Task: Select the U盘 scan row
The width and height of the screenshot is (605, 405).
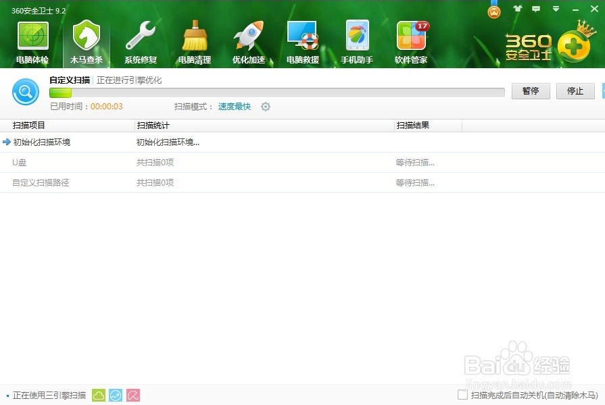Action: tap(303, 163)
